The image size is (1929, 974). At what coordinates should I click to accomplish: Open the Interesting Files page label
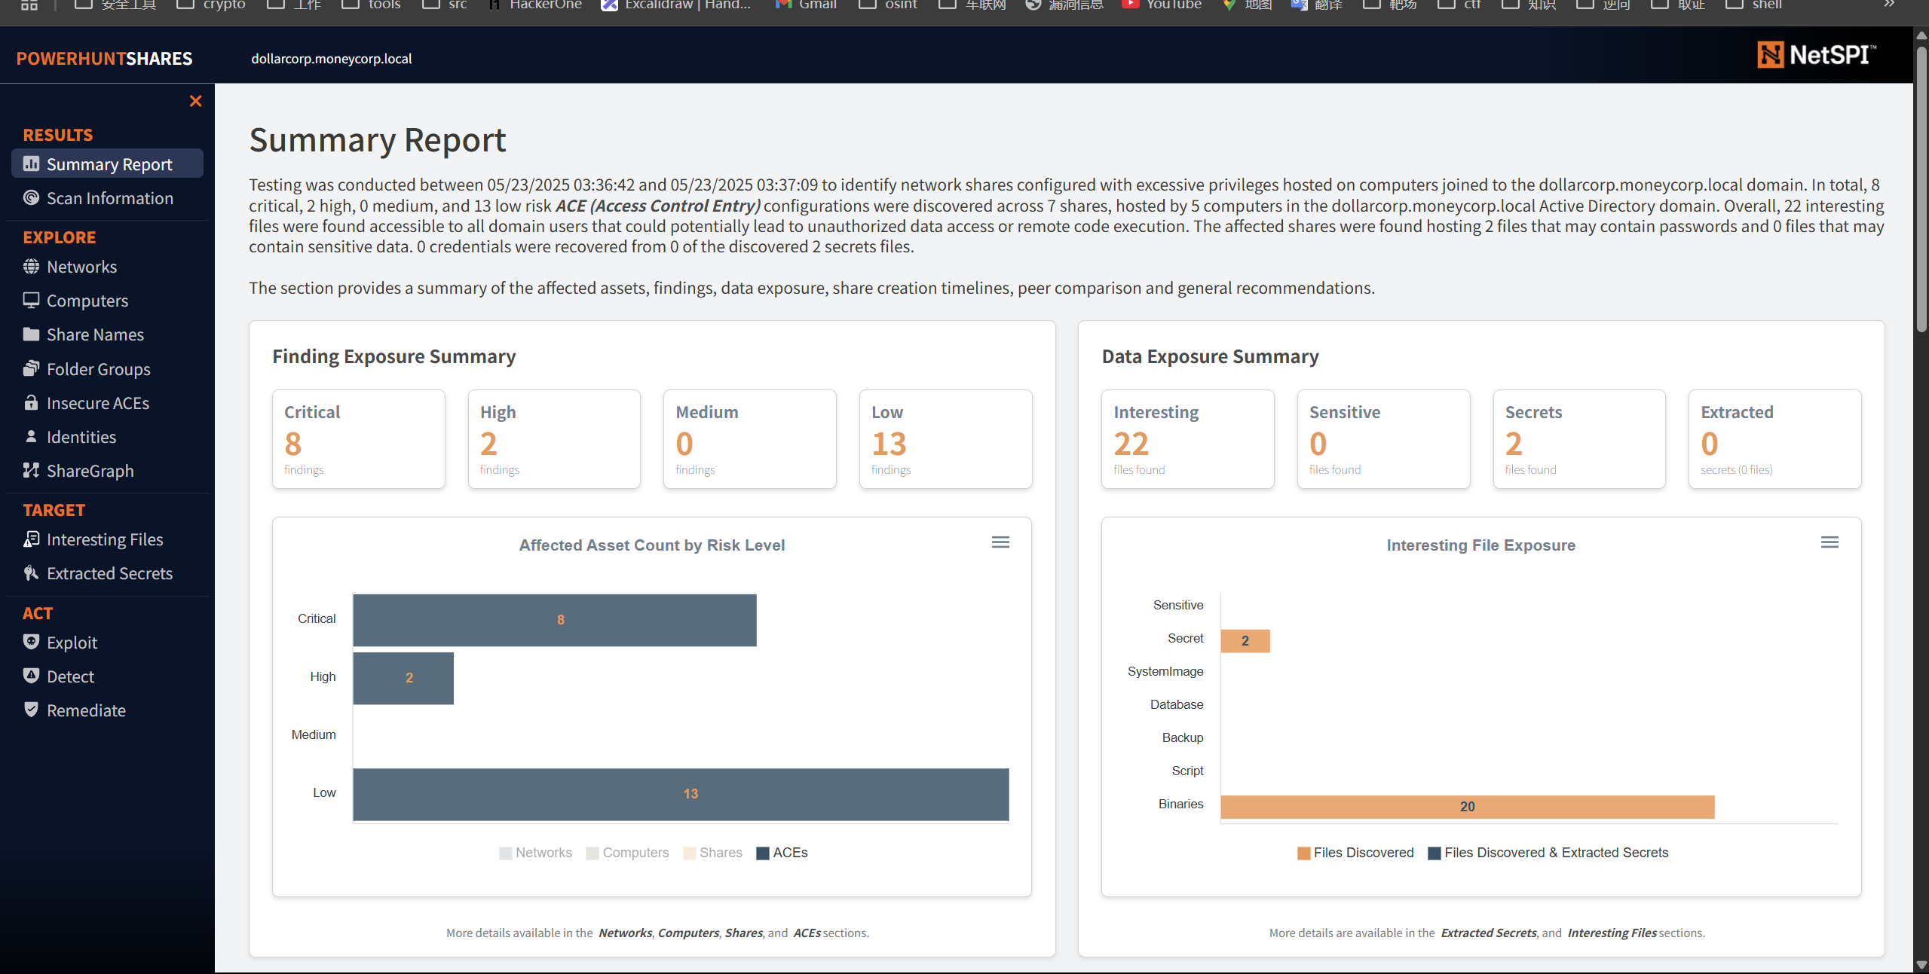(x=105, y=539)
